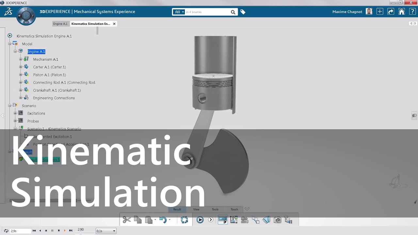Switch to the Tools tab
Viewport: 418px width, 235px height.
(215, 210)
